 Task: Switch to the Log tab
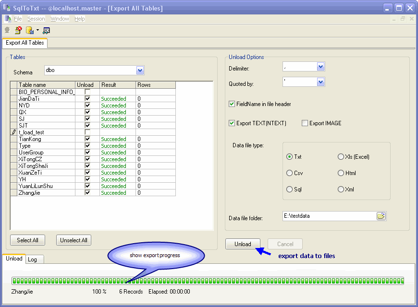pyautogui.click(x=35, y=260)
